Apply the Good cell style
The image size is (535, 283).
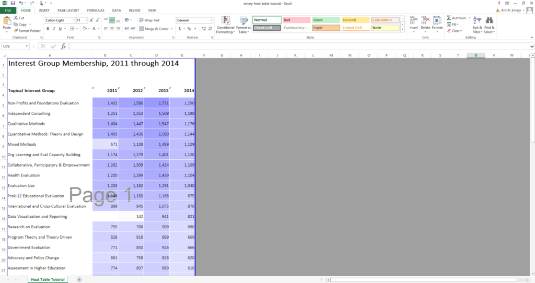point(326,20)
